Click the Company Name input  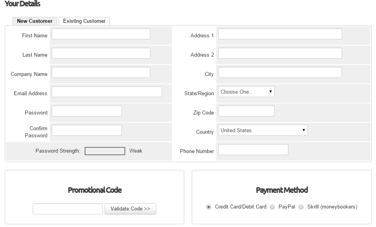point(101,72)
